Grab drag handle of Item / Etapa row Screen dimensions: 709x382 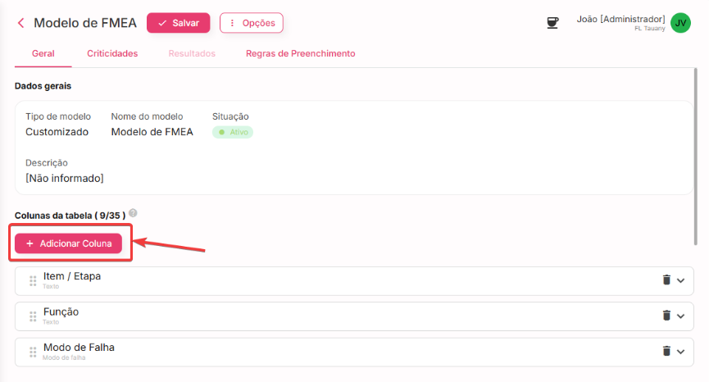[33, 280]
